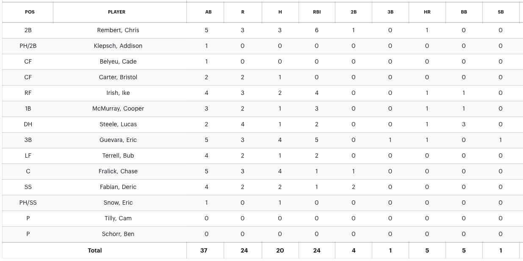
Task: Click the Total row label
Action: [95, 250]
